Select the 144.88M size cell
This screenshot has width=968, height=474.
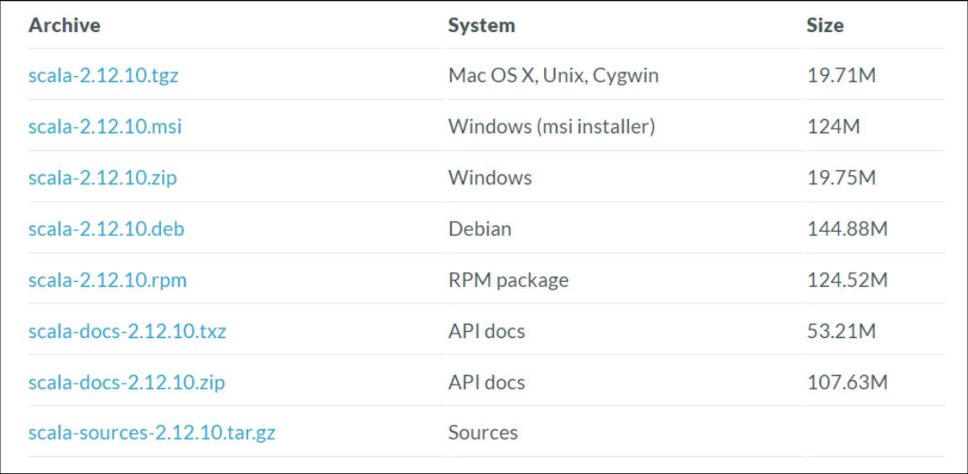click(x=847, y=229)
